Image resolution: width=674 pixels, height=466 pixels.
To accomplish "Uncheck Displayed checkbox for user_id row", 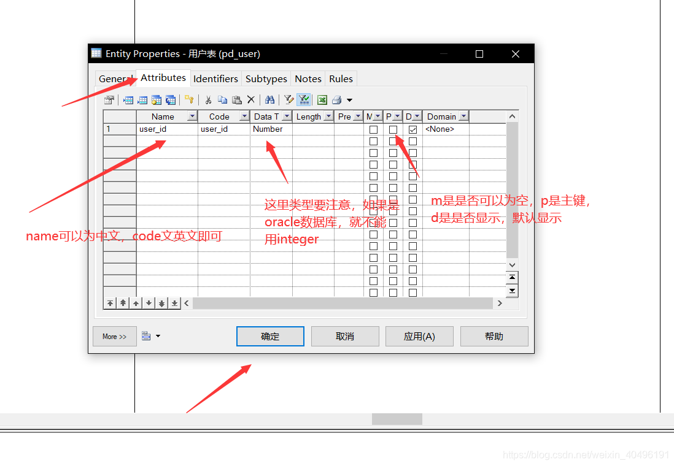I will point(413,129).
